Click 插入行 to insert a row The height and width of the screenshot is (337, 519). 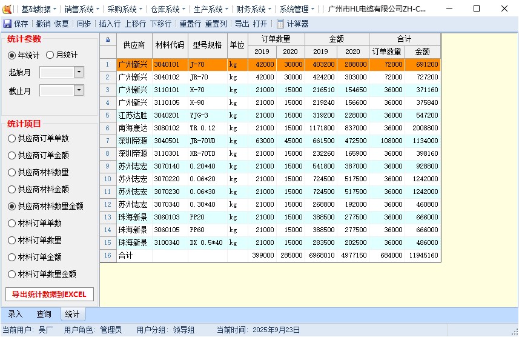pyautogui.click(x=110, y=24)
